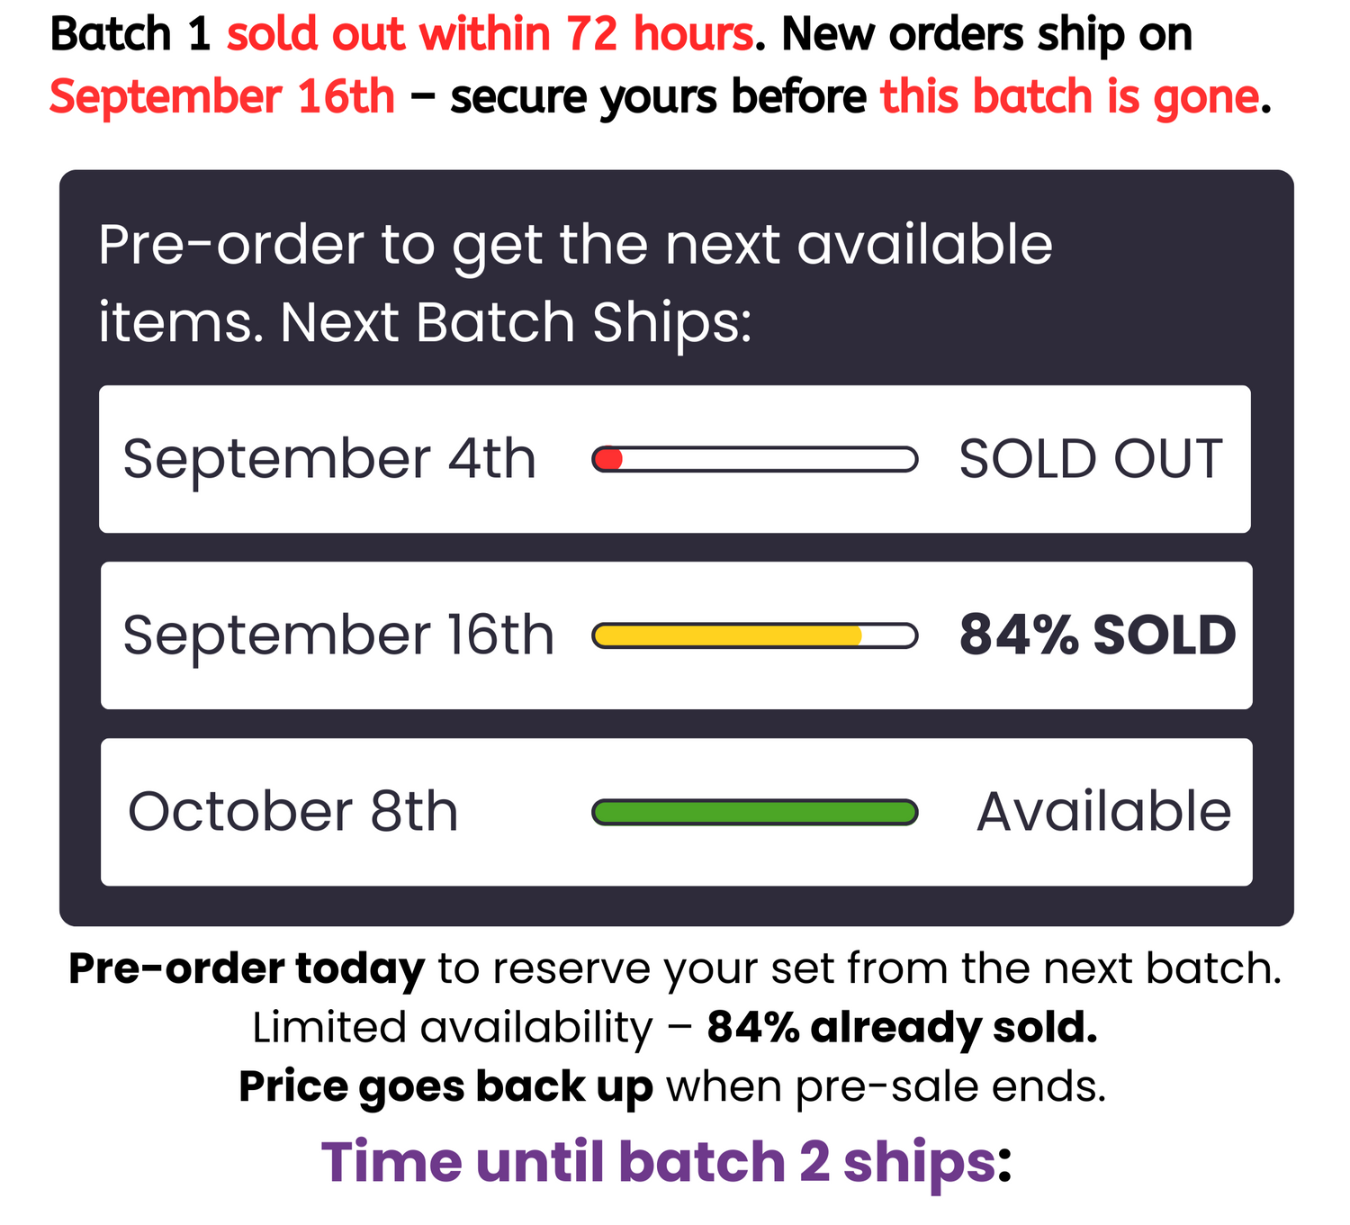Click the 'sold out within 72 hours' red text
This screenshot has width=1350, height=1225.
490,35
